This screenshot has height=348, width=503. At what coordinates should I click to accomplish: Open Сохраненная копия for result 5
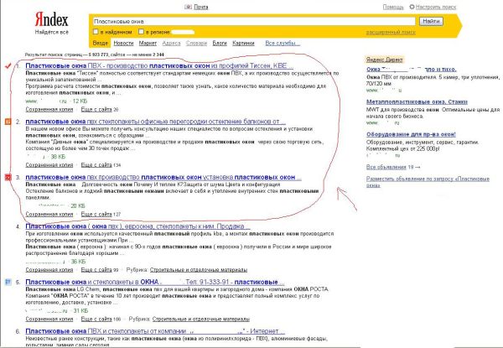coord(49,319)
